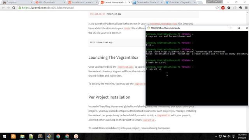Viewport: 249px width, 140px height.
Task: Click the Vagrantfile inline code
Action: click(x=163, y=115)
